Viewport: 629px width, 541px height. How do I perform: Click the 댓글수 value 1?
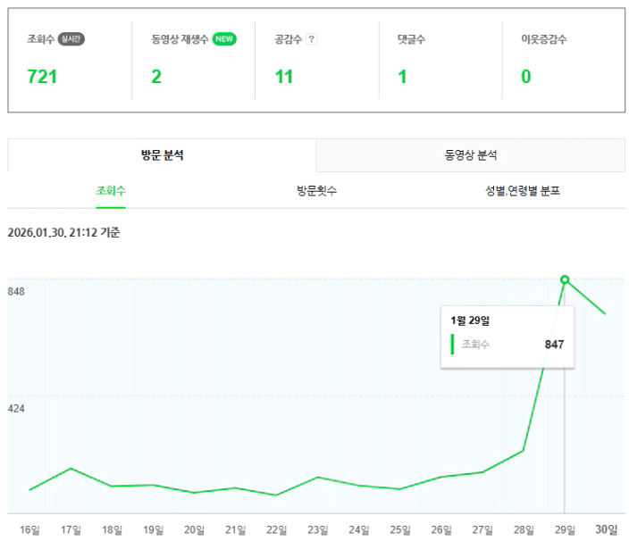tap(402, 77)
